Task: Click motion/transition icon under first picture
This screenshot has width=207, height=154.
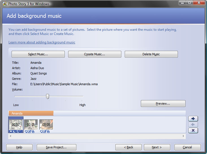Action: tap(18, 131)
